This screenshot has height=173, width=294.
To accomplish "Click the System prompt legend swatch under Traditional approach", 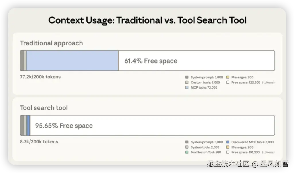I will [x=187, y=77].
